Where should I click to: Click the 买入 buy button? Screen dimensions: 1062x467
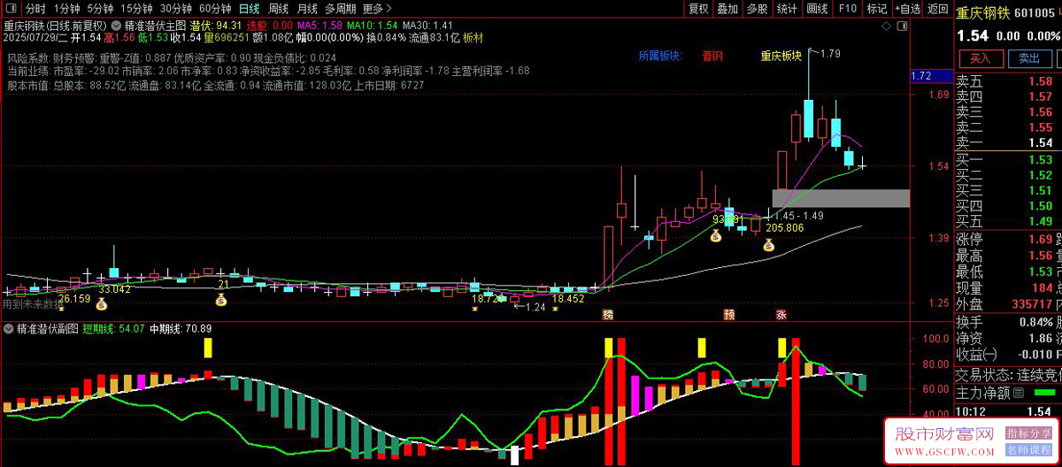[980, 58]
